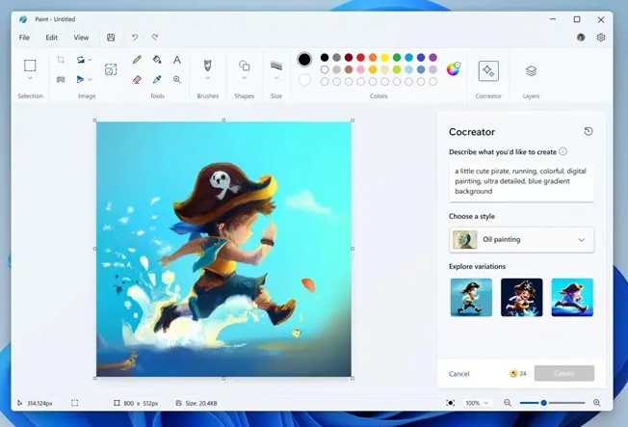
Task: Select the white secondary color circle
Action: tap(304, 80)
